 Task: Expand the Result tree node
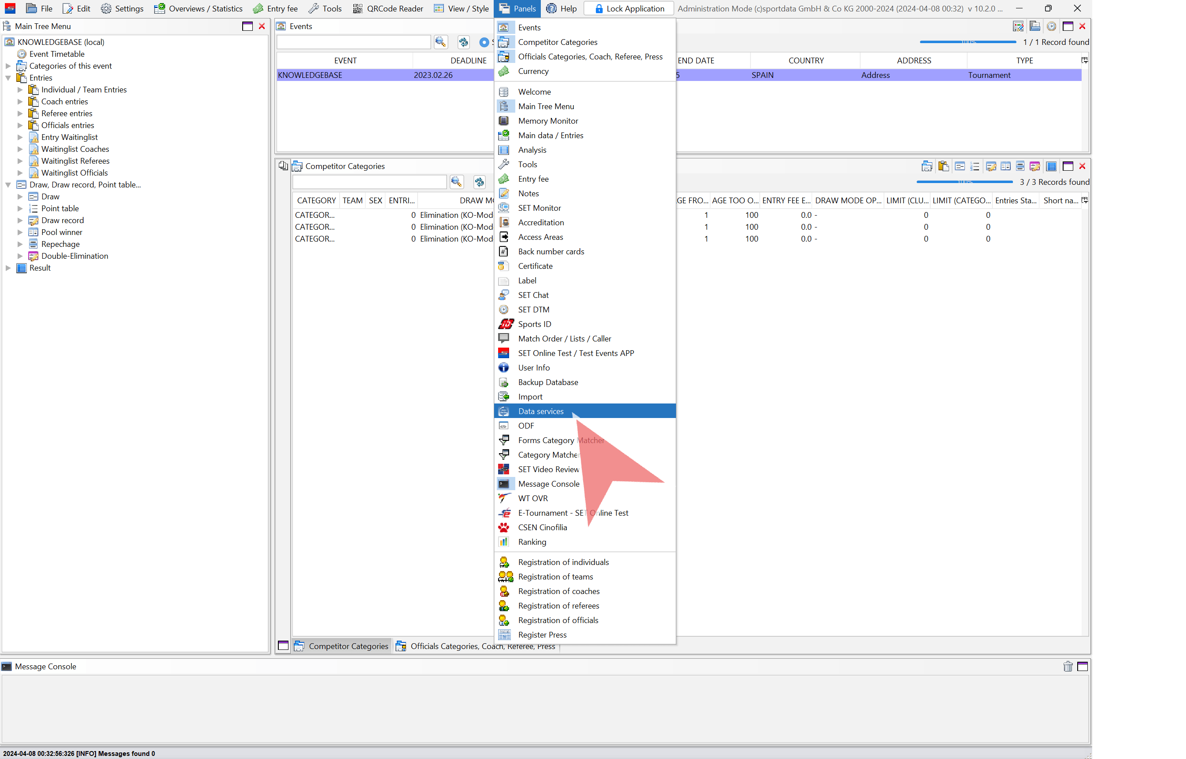point(8,268)
